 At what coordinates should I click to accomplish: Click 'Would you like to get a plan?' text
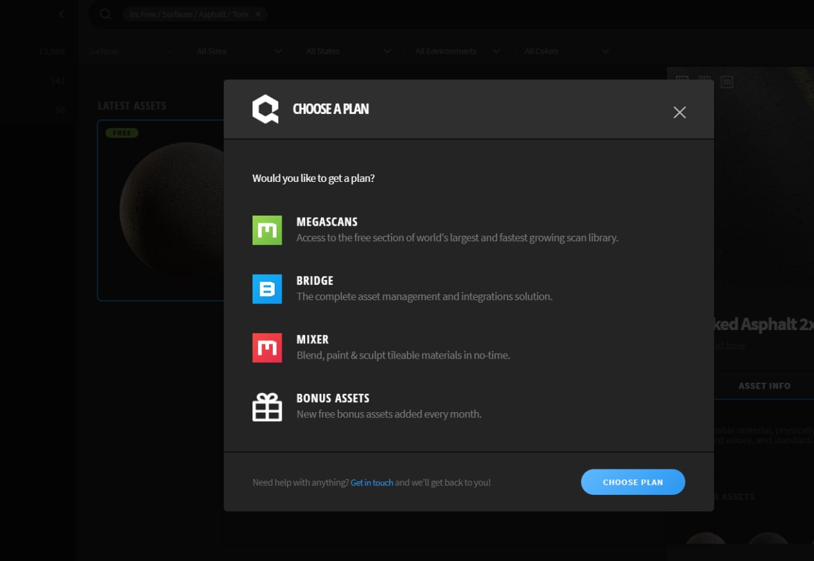coord(314,178)
